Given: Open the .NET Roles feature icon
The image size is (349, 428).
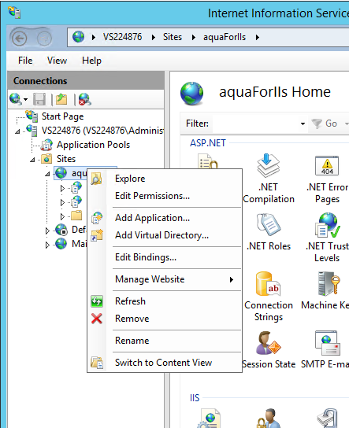Looking at the screenshot, I should click(269, 225).
